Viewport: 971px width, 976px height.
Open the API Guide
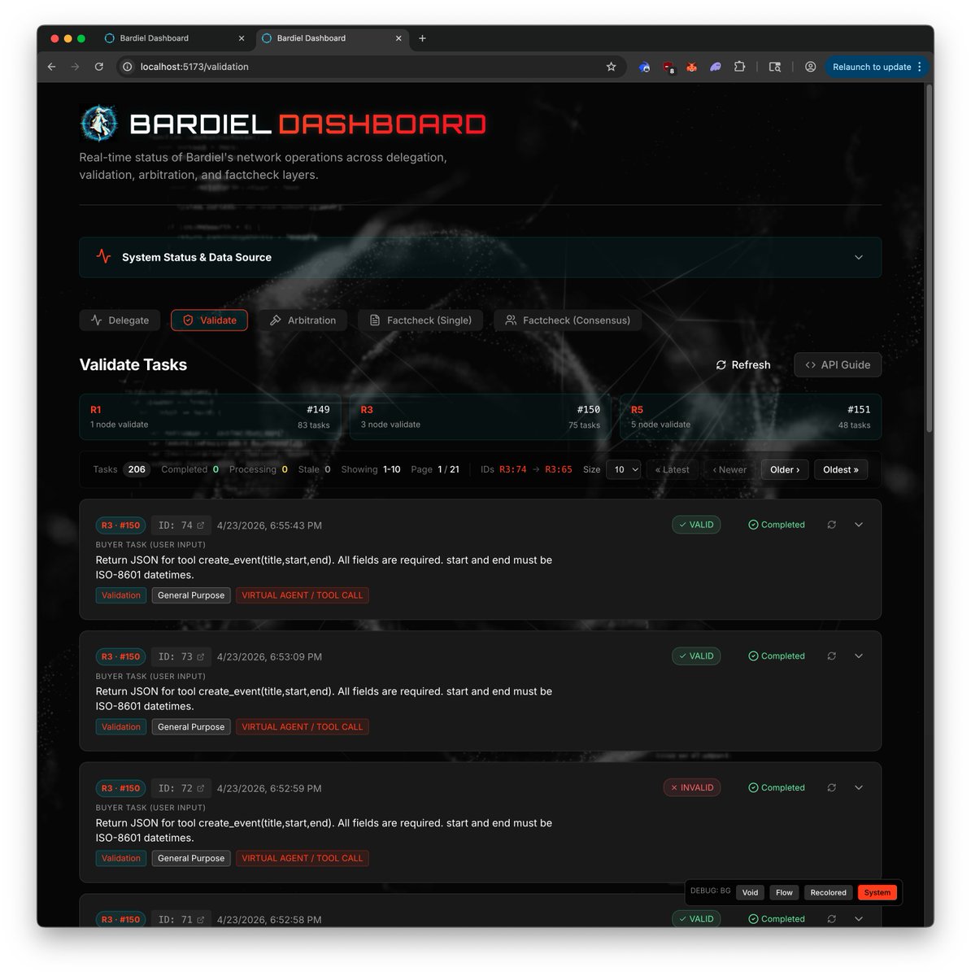point(838,365)
